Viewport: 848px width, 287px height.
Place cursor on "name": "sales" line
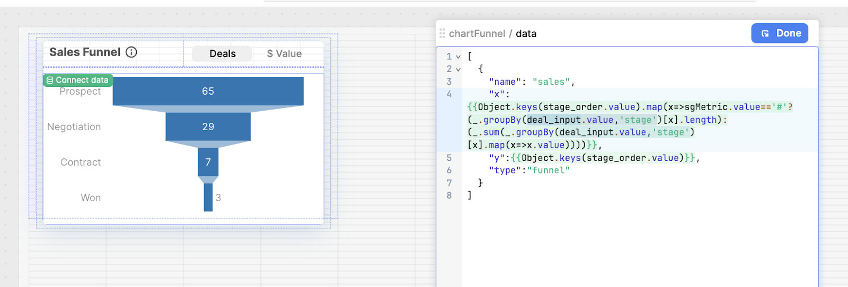point(532,82)
